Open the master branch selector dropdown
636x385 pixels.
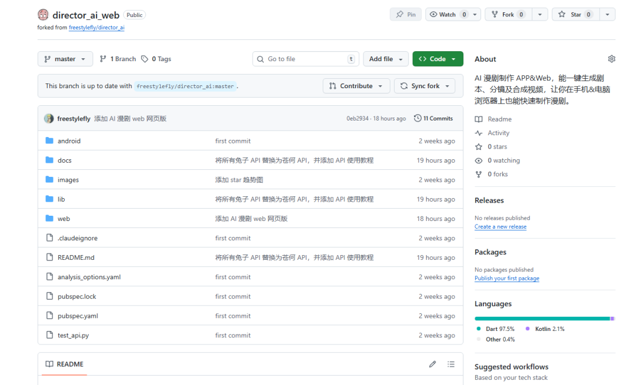[65, 59]
